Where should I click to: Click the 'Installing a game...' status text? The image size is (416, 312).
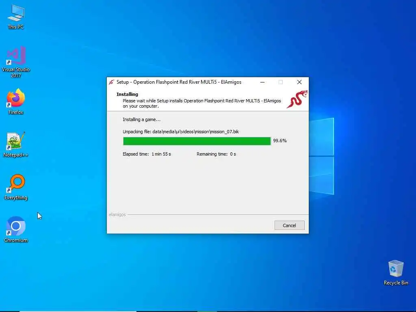141,120
